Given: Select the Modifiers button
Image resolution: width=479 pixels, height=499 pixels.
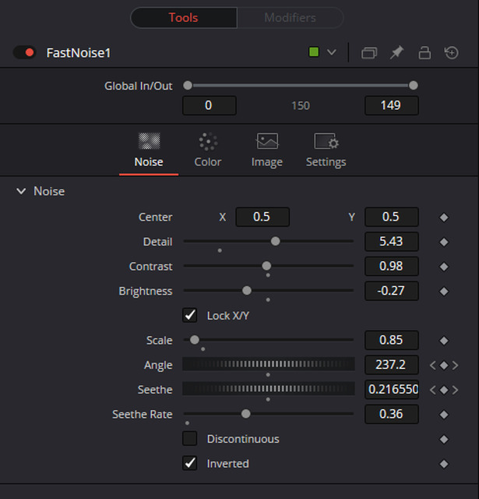Looking at the screenshot, I should coord(291,18).
